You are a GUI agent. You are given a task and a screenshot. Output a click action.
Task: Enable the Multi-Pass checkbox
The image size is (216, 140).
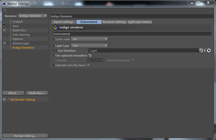(x=5, y=30)
